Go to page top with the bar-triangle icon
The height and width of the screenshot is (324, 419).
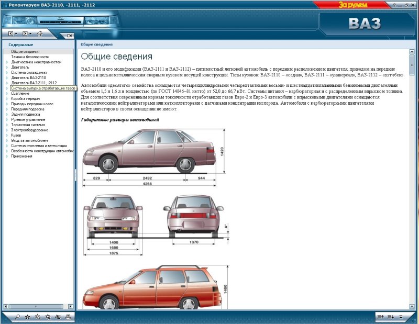pyautogui.click(x=401, y=317)
